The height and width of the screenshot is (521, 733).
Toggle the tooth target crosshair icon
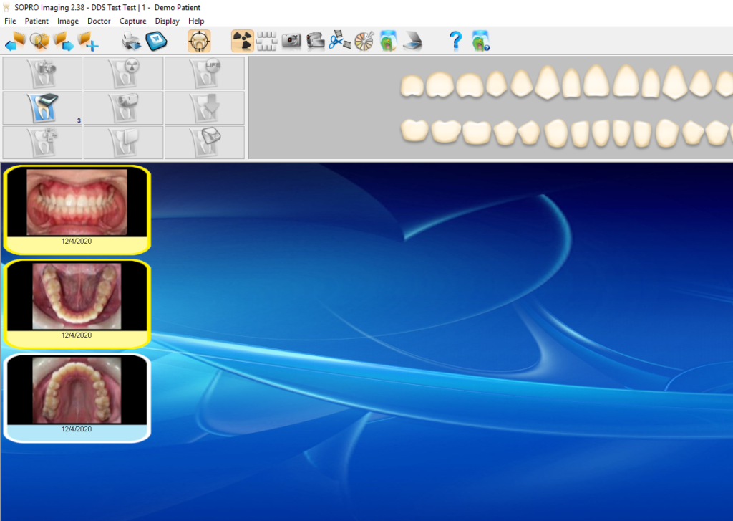199,41
